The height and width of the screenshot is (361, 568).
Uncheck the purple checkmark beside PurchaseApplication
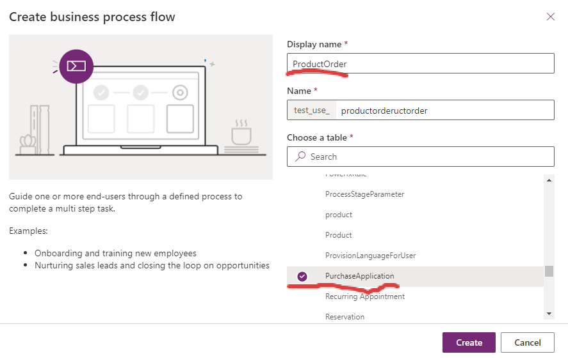pos(302,276)
